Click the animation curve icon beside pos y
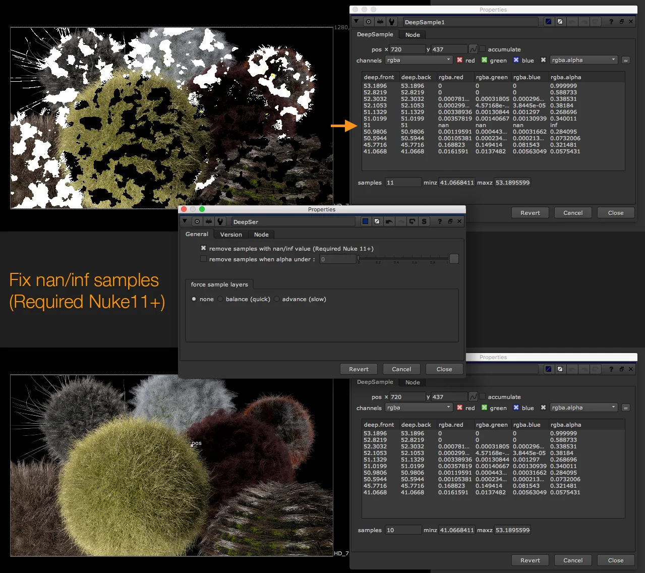This screenshot has height=573, width=645. click(x=473, y=49)
